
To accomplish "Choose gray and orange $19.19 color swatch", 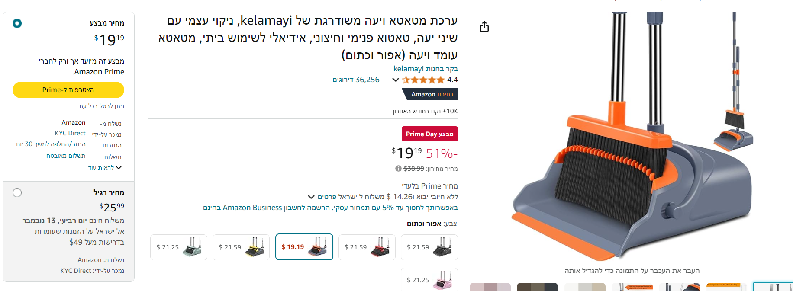I will click(x=304, y=247).
